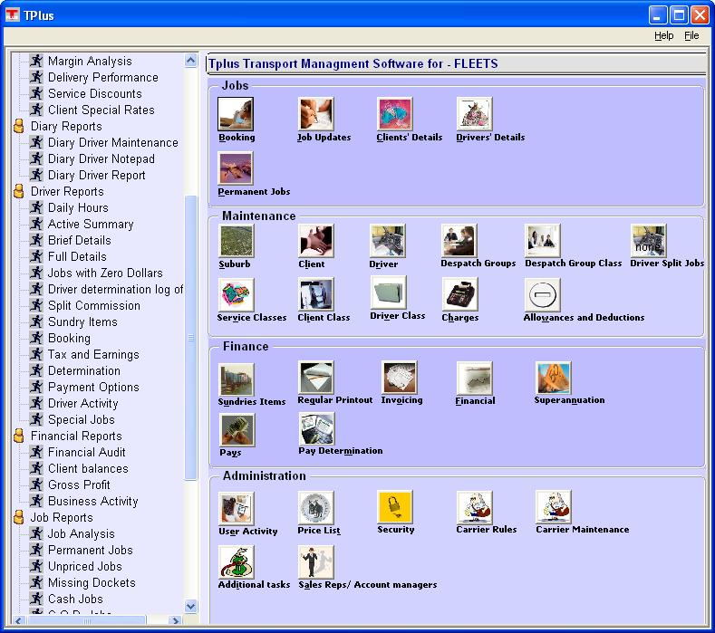Viewport: 715px width, 633px height.
Task: Select Delivery Performance report
Action: [x=103, y=78]
